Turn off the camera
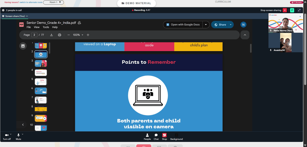The width and height of the screenshot is (307, 147). pyautogui.click(x=7, y=137)
